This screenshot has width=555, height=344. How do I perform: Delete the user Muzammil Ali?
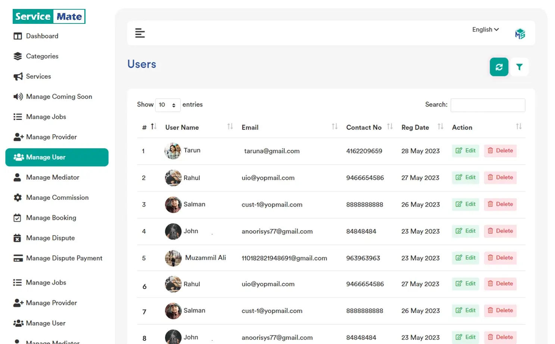[x=500, y=258]
